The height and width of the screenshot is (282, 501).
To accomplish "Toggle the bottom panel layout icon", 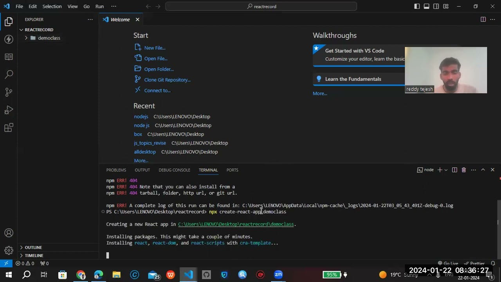I will coord(427,6).
